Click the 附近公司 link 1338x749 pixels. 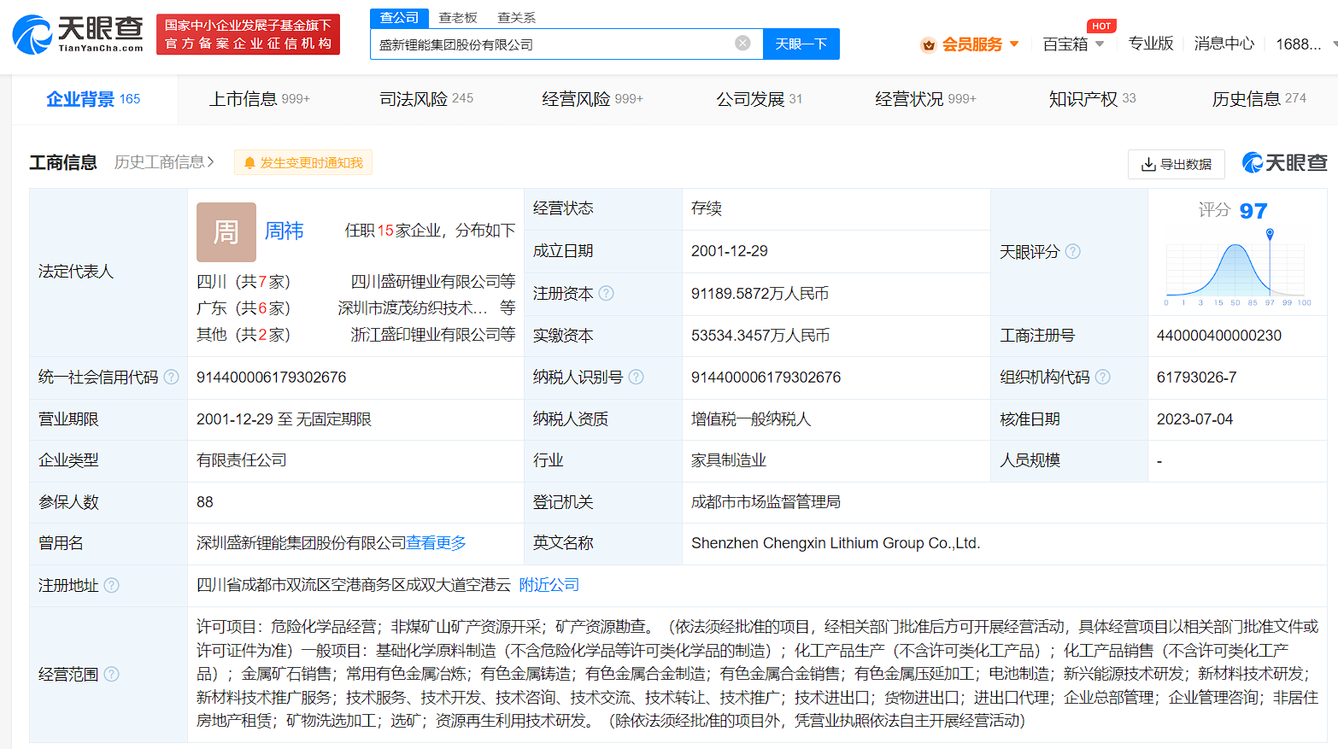(549, 585)
